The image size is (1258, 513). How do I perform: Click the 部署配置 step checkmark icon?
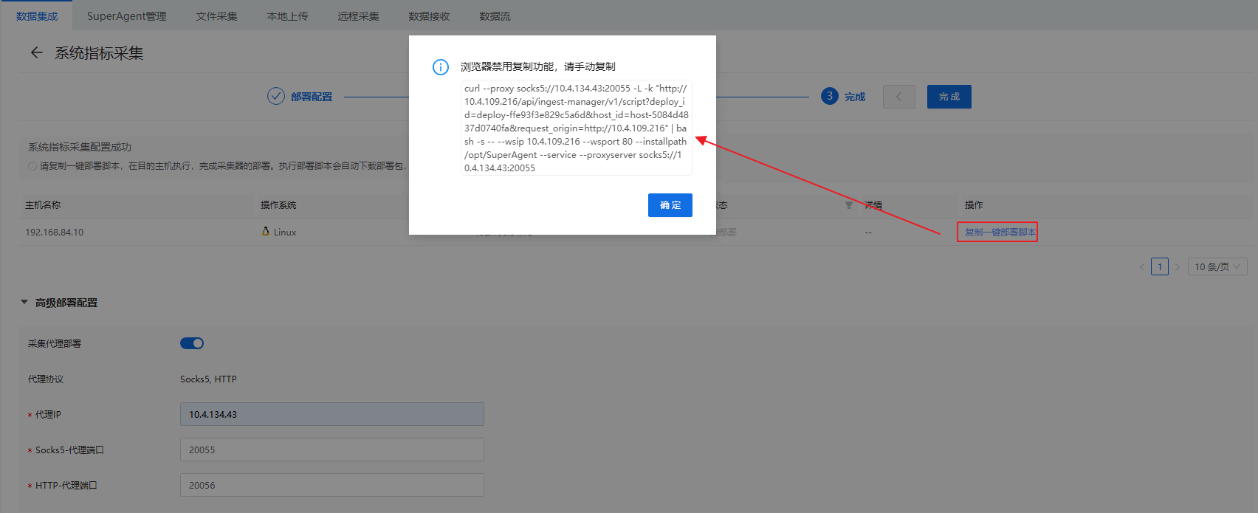click(x=276, y=96)
